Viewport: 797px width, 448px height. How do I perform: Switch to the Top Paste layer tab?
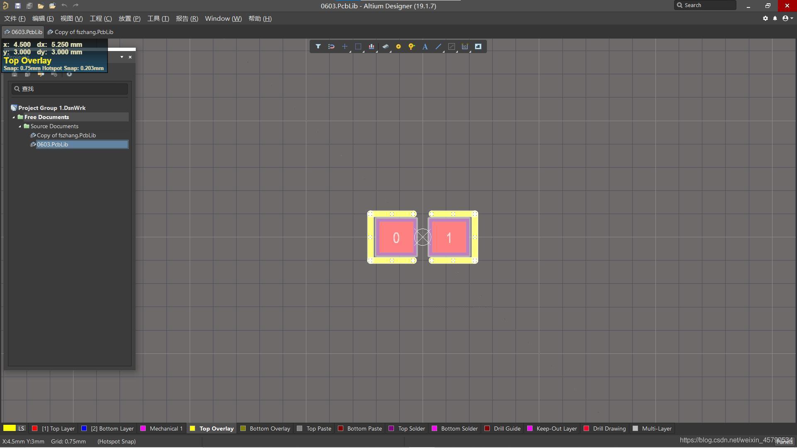pos(314,429)
